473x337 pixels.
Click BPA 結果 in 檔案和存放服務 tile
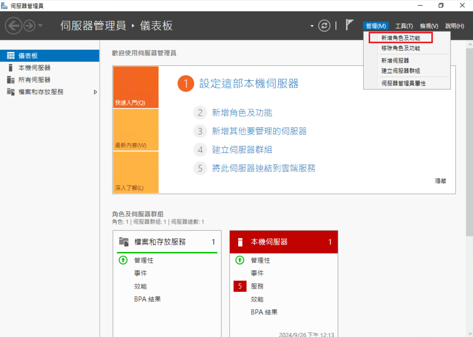point(147,299)
